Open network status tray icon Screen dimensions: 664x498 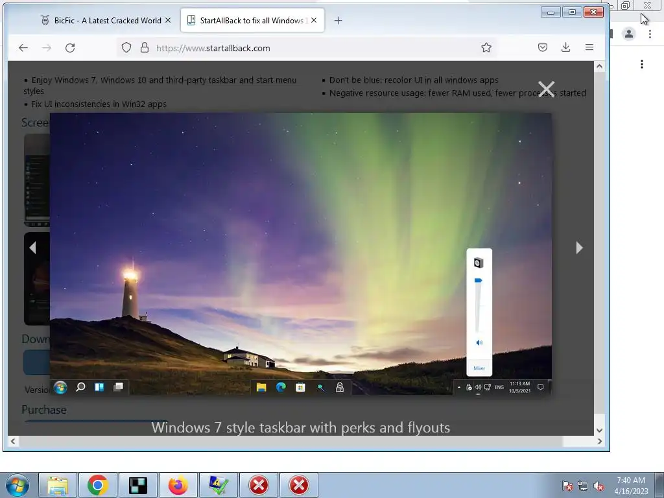click(x=583, y=486)
